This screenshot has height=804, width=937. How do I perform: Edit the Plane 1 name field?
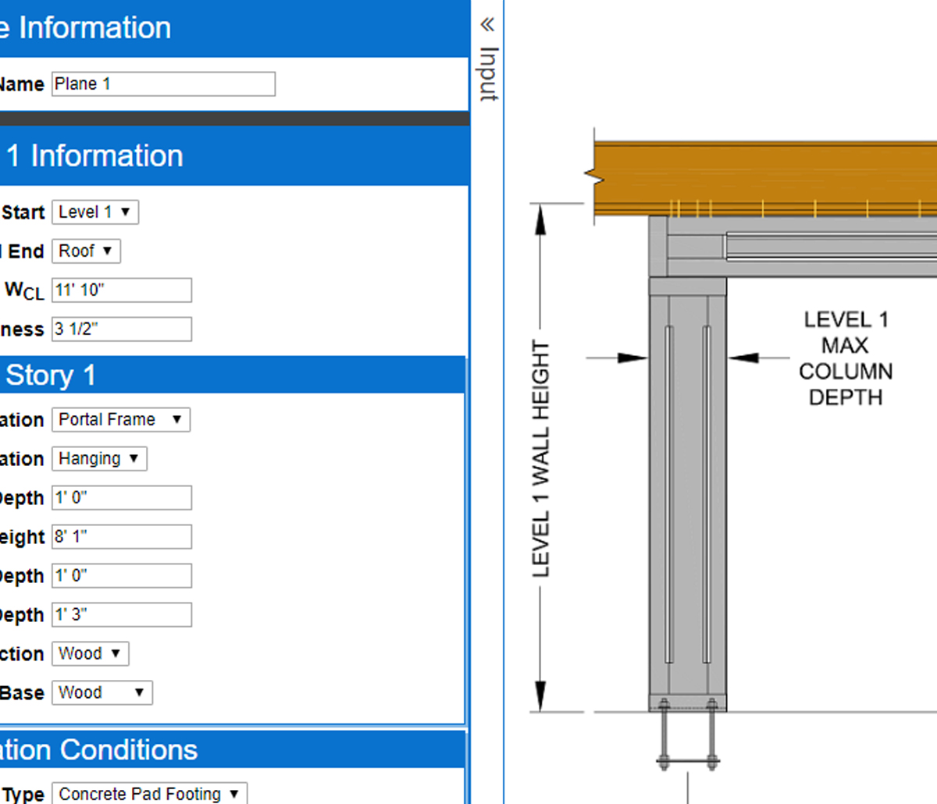[x=162, y=84]
